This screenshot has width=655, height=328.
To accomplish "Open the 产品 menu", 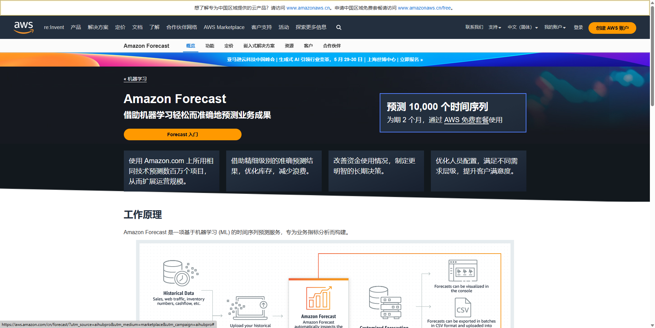I will (x=76, y=27).
